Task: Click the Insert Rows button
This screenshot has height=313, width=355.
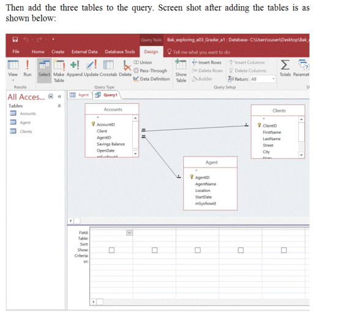Action: coord(207,62)
